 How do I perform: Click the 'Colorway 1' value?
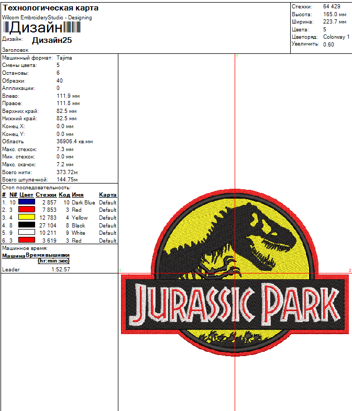pos(336,37)
